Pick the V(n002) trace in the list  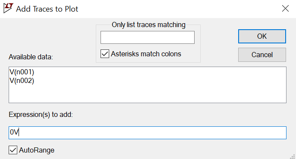[22, 81]
